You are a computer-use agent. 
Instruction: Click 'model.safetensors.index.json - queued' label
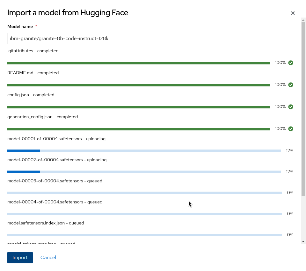(x=46, y=223)
